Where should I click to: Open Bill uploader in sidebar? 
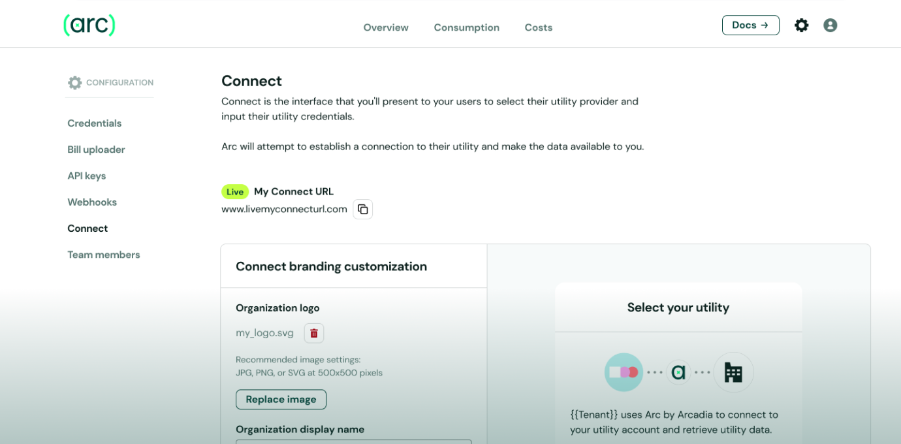click(x=96, y=150)
